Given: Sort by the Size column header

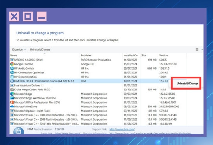Looking at the screenshot, I should pos(144,55).
